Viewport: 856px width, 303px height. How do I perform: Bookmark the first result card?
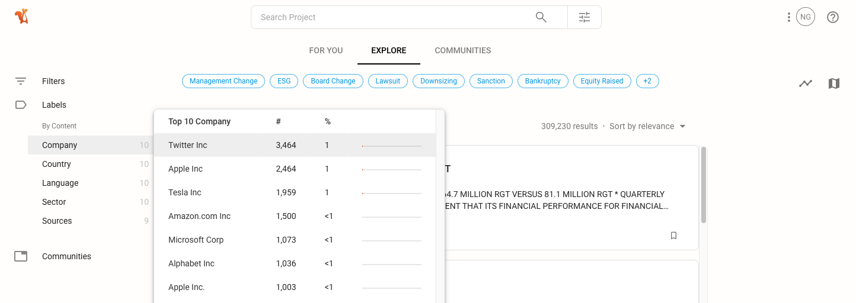pos(673,236)
